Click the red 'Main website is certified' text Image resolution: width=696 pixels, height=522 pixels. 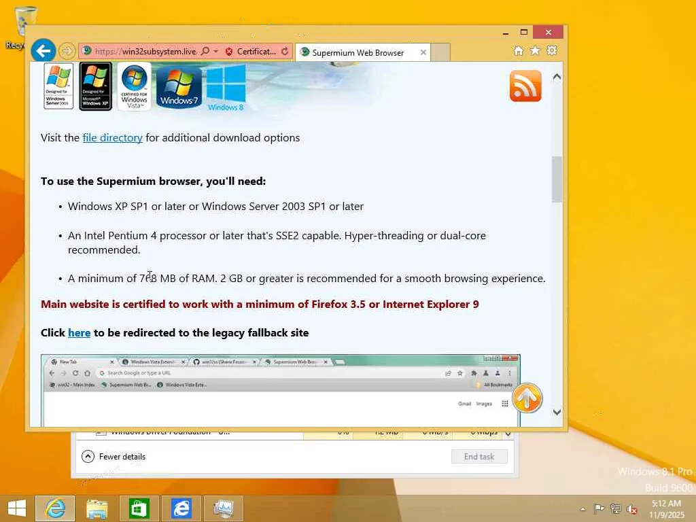[260, 304]
